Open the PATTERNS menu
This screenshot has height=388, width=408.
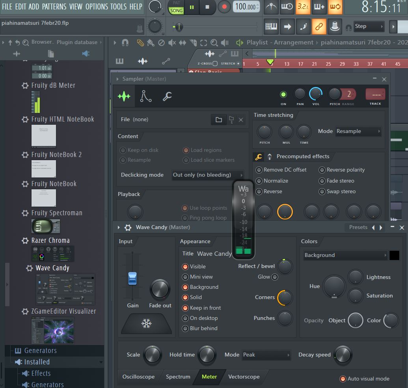(54, 7)
